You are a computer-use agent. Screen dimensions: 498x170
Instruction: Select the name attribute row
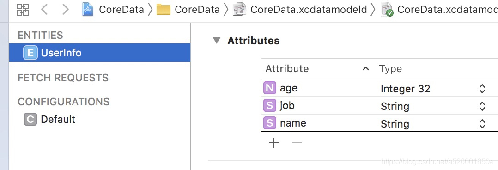380,123
